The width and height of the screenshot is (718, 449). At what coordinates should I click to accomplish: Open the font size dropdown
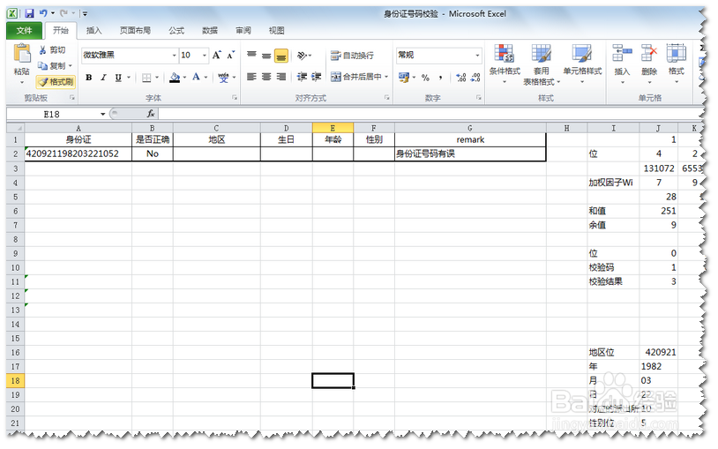[205, 55]
